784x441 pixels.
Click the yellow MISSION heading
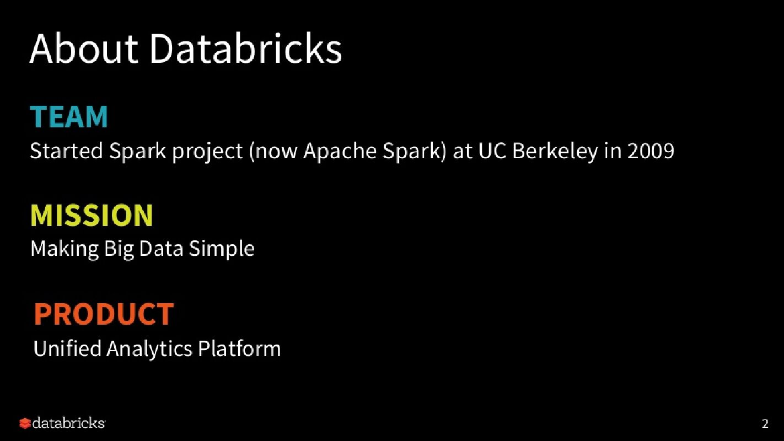click(x=92, y=215)
